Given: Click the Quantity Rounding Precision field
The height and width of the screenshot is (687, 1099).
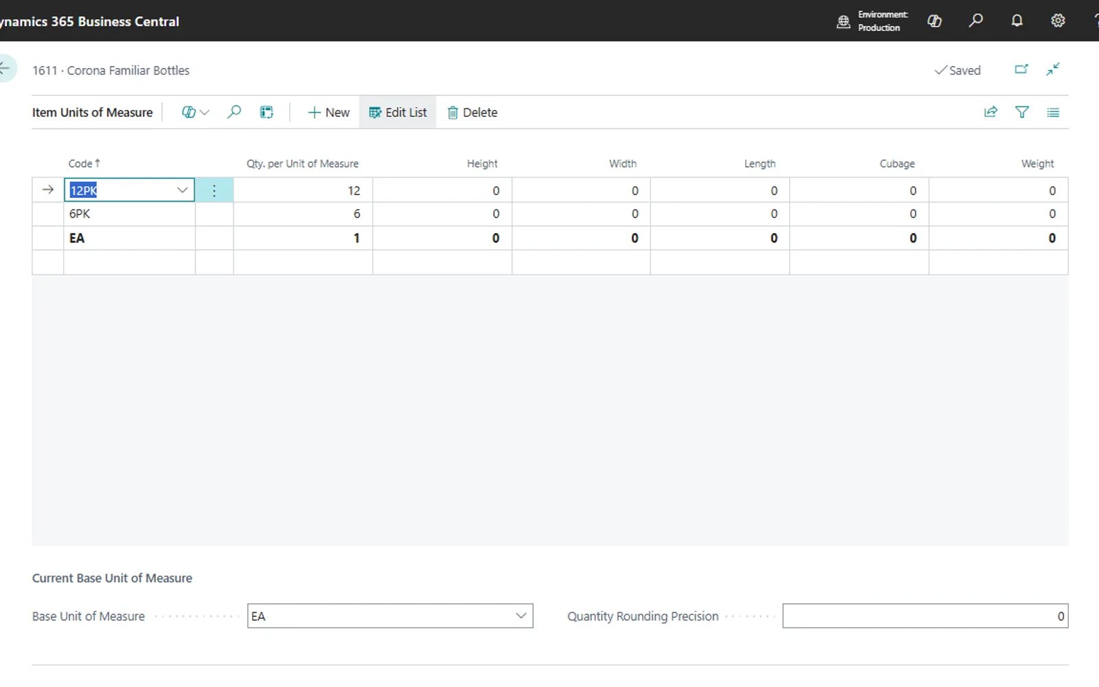Looking at the screenshot, I should pos(925,616).
